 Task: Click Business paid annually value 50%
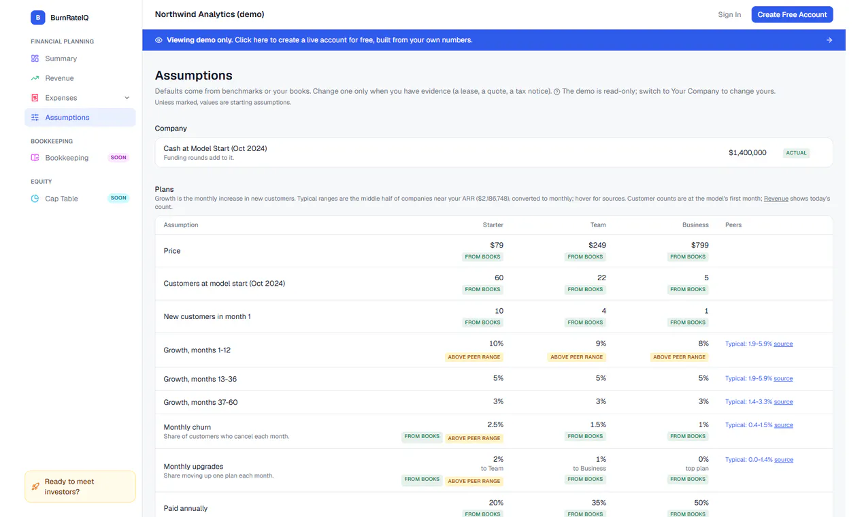[700, 503]
